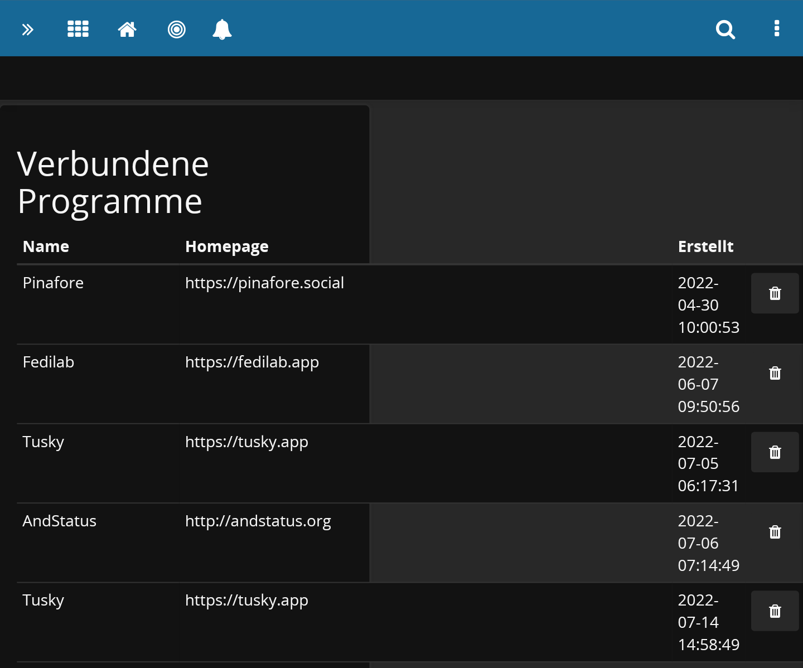Screen dimensions: 803x668
Task: Open the apps grid menu
Action: point(78,29)
